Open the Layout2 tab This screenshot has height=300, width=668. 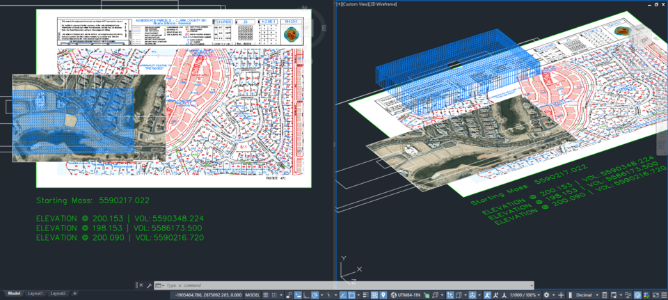click(x=58, y=293)
